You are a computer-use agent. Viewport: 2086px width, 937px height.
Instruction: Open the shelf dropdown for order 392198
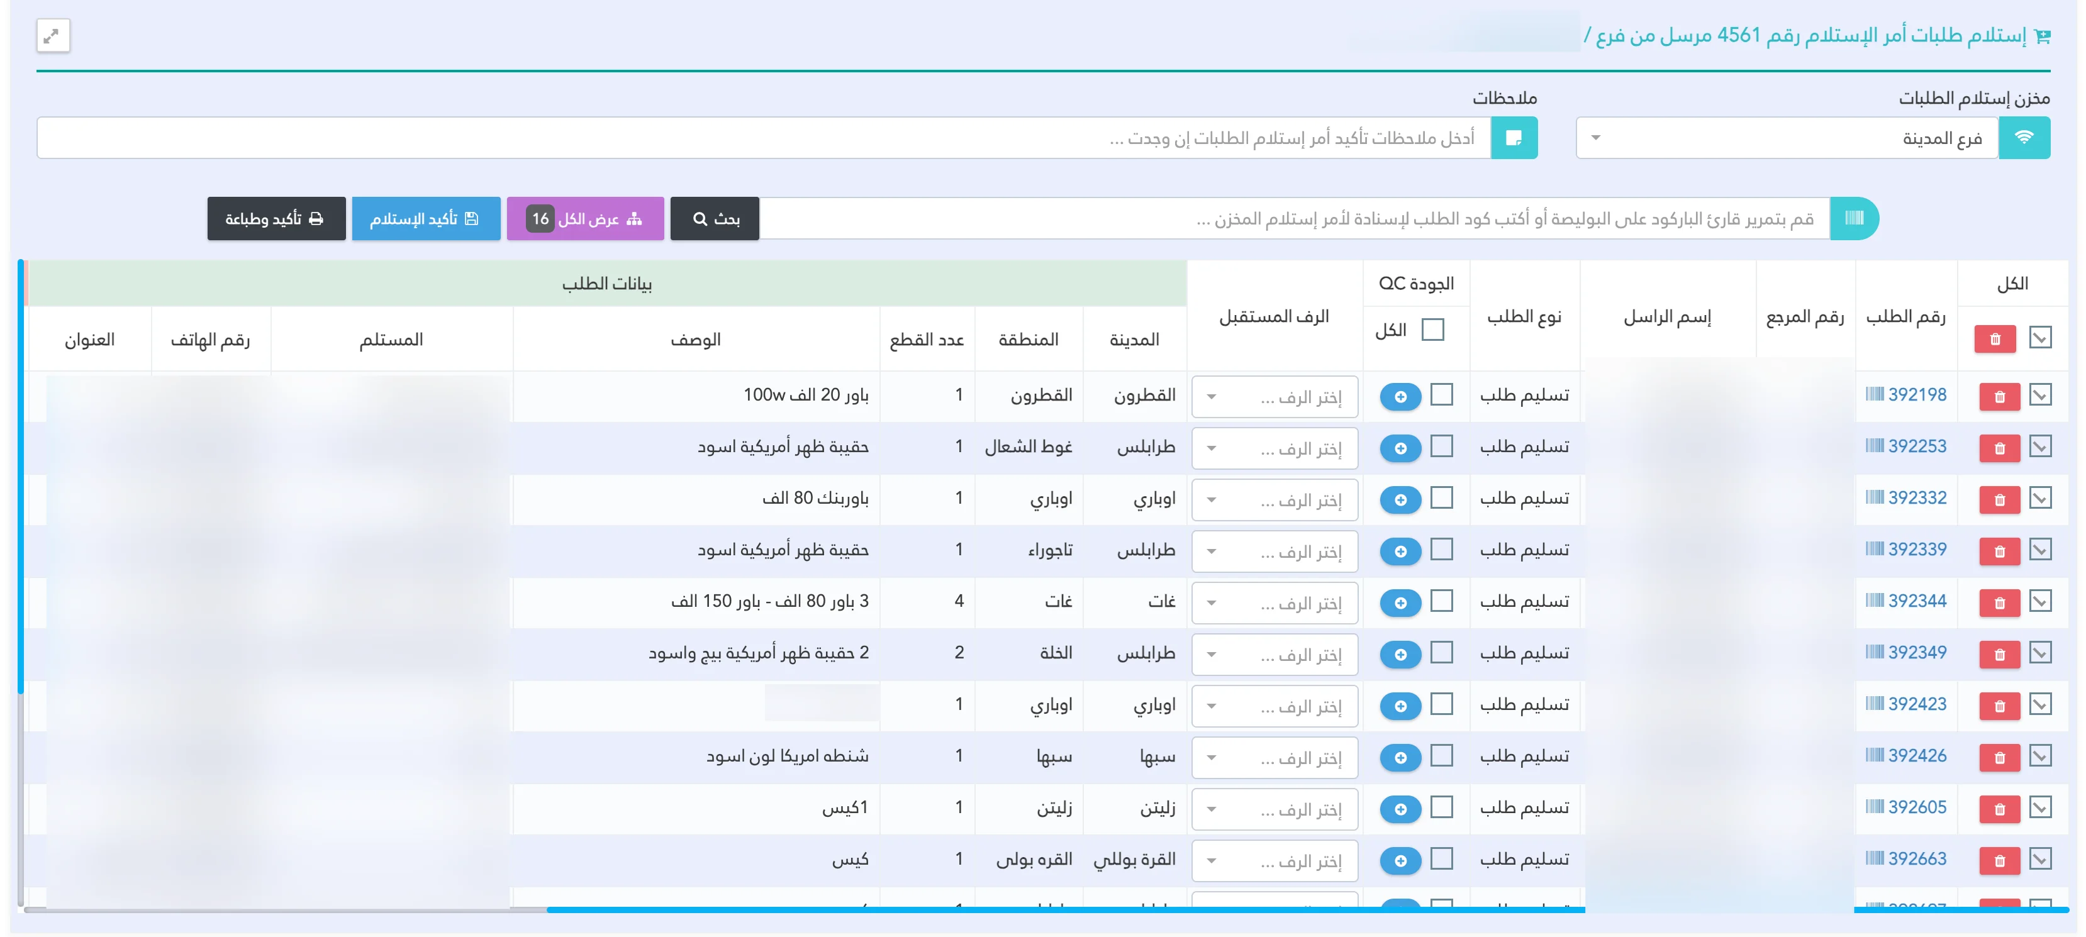1274,397
